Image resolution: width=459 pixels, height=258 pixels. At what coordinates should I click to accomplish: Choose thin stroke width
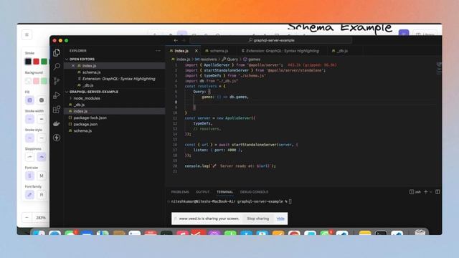(29, 120)
